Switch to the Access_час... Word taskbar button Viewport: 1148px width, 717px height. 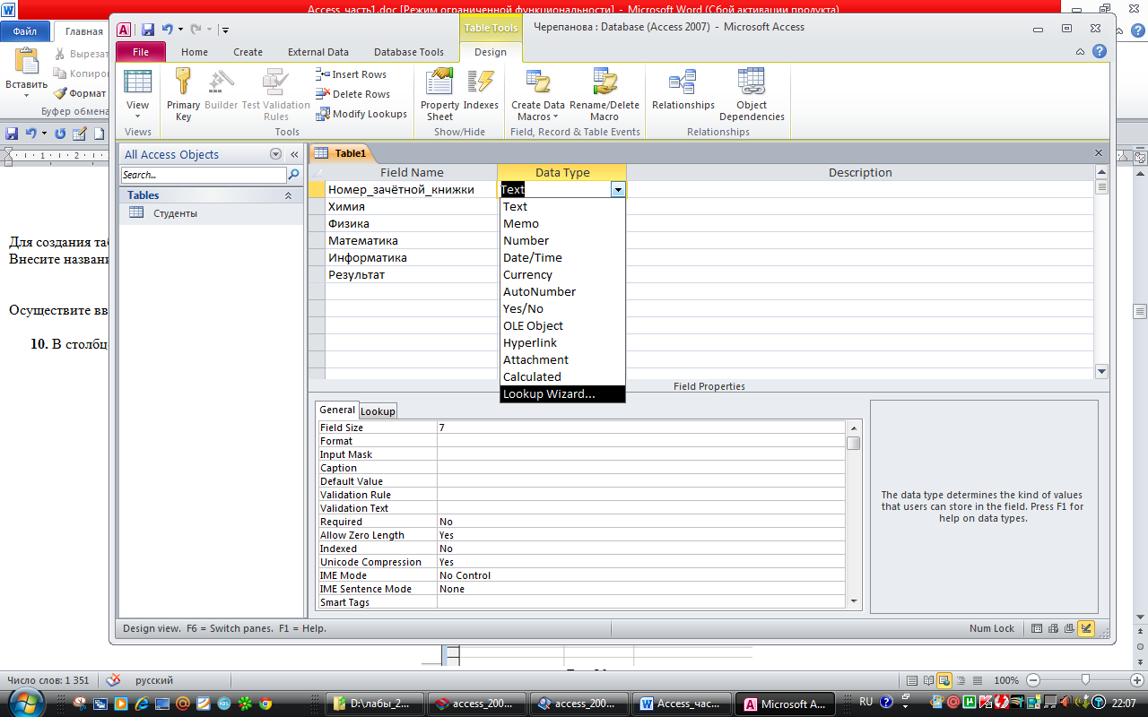click(683, 704)
